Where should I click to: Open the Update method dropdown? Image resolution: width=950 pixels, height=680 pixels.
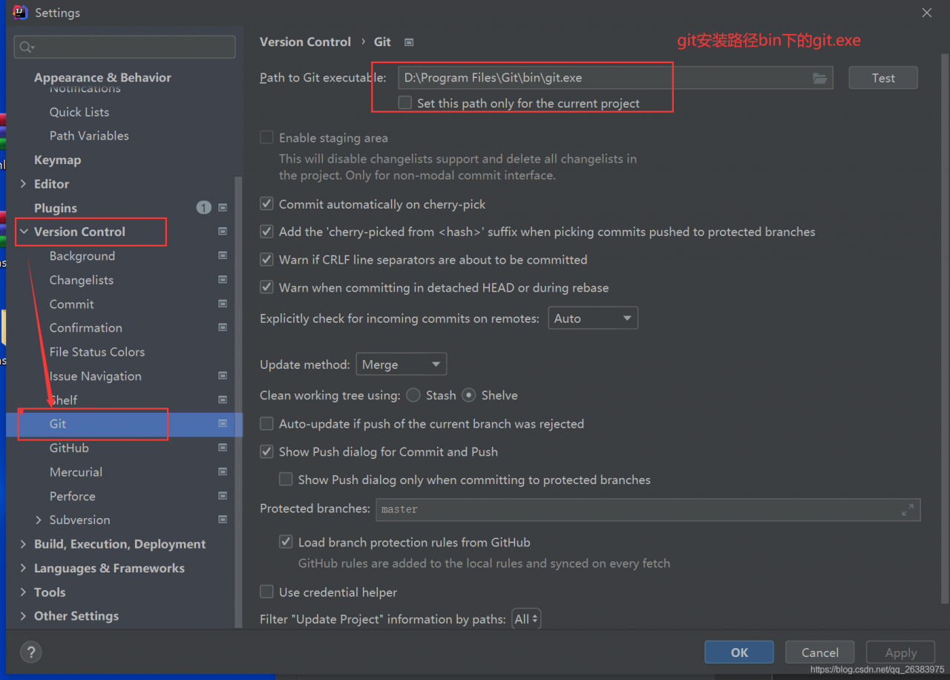[x=401, y=364]
